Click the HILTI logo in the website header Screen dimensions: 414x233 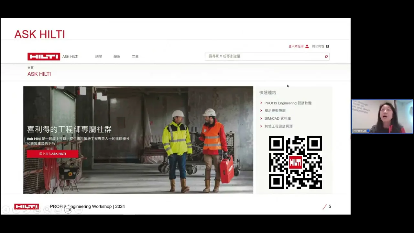[x=44, y=57]
